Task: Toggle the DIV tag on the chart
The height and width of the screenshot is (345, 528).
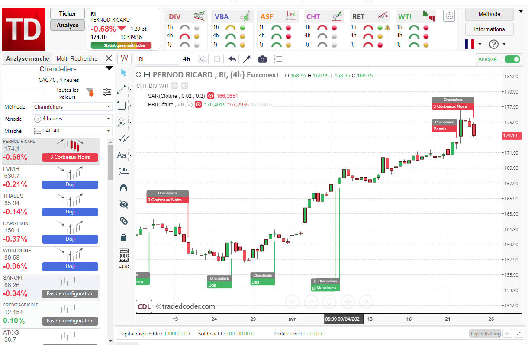Action: [153, 86]
